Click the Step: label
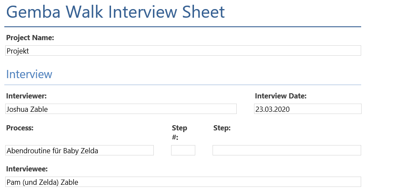Screen dimensions: 394x196 [x=222, y=128]
